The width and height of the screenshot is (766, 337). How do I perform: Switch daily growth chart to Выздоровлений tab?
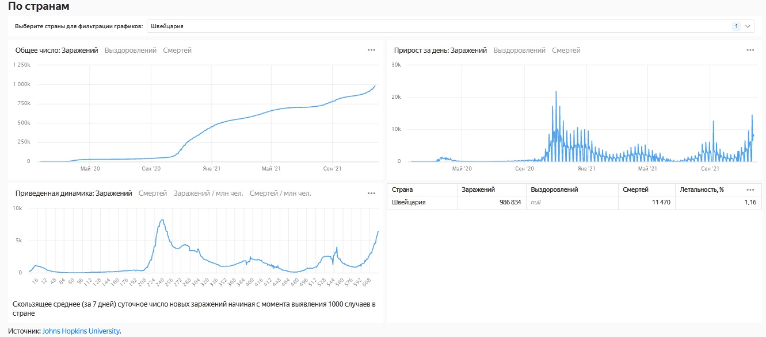[x=519, y=51]
